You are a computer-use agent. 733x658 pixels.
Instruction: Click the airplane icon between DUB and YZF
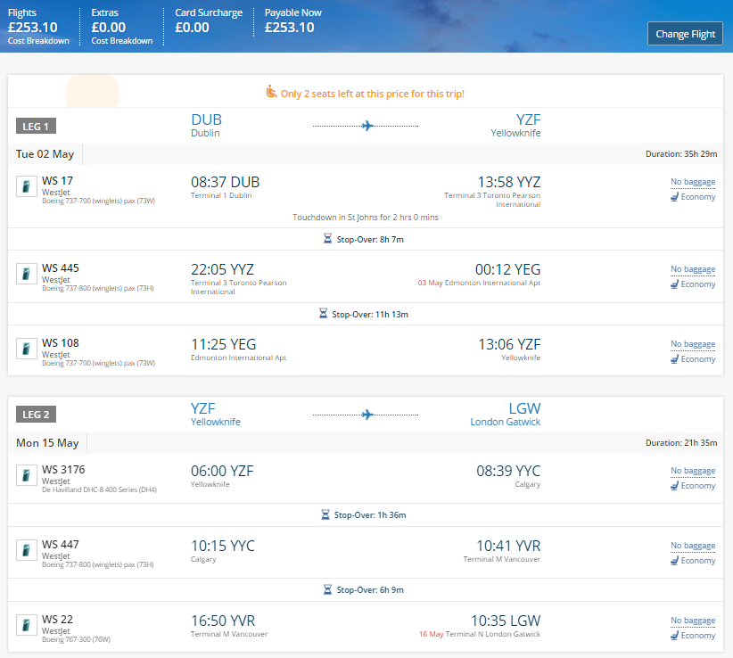click(x=367, y=126)
